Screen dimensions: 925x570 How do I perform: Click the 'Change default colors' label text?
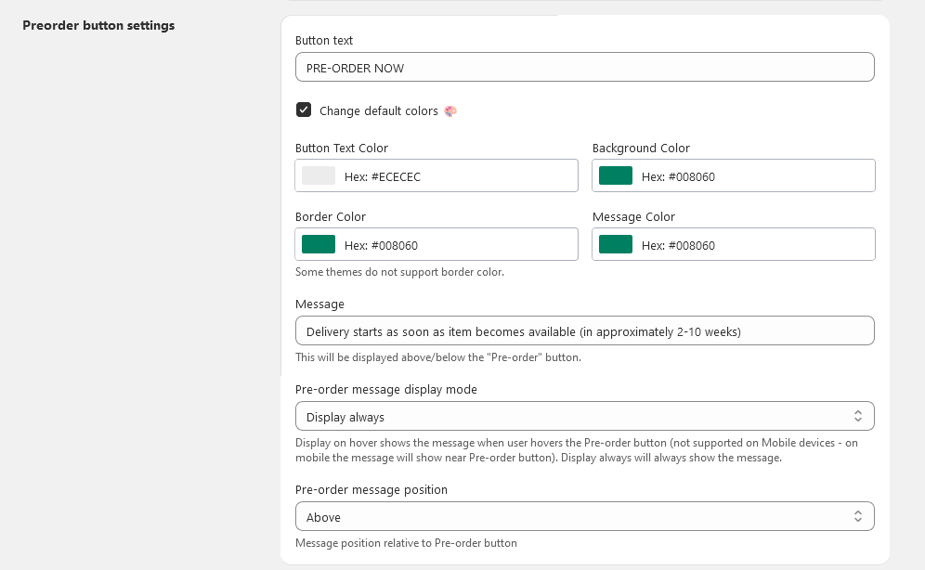tap(378, 111)
